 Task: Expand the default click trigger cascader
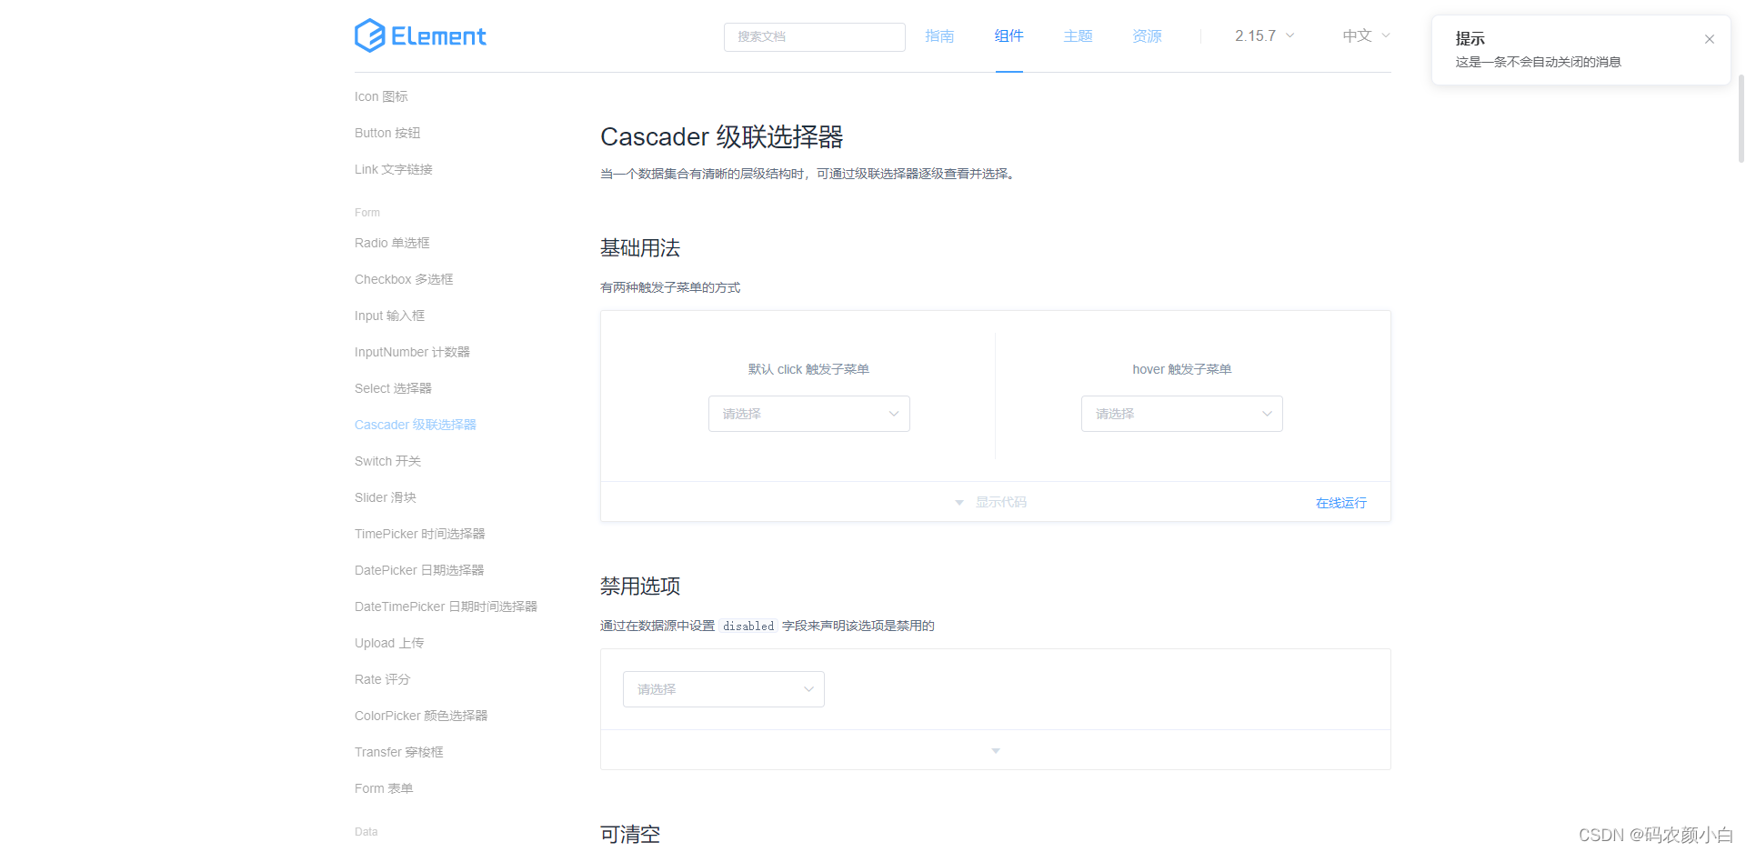pyautogui.click(x=808, y=414)
